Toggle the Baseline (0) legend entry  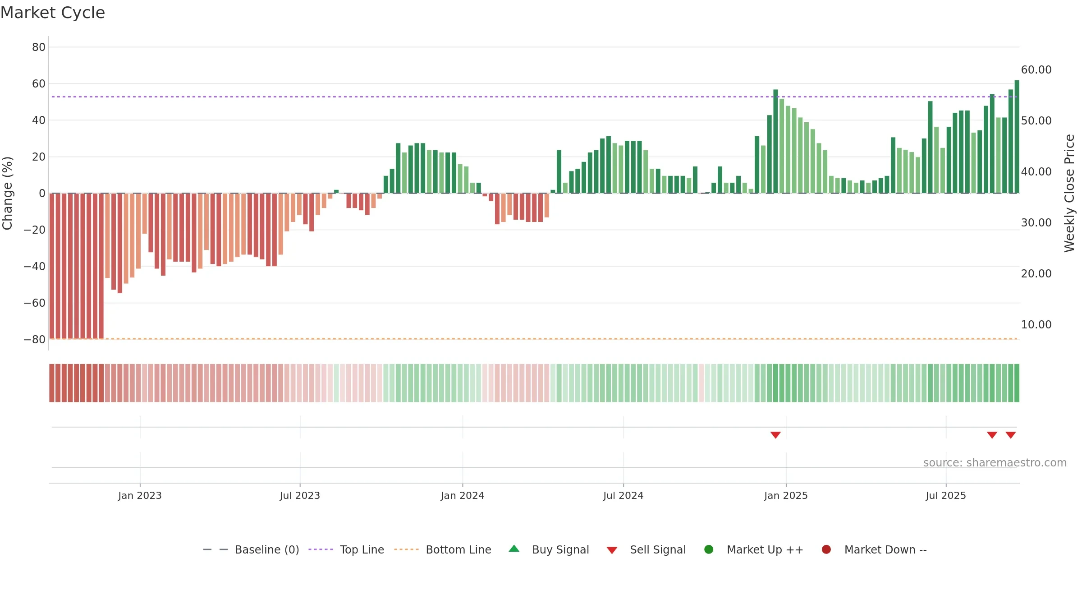tap(251, 549)
